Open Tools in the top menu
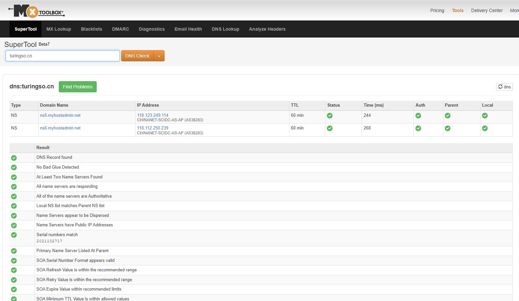Image resolution: width=519 pixels, height=301 pixels. tap(458, 10)
